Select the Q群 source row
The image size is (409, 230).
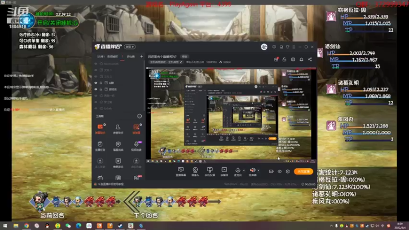click(x=119, y=83)
